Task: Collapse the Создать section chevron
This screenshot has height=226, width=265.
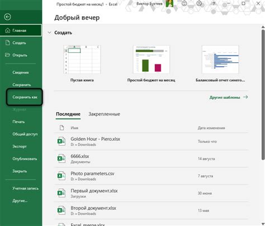Action: tap(49, 33)
